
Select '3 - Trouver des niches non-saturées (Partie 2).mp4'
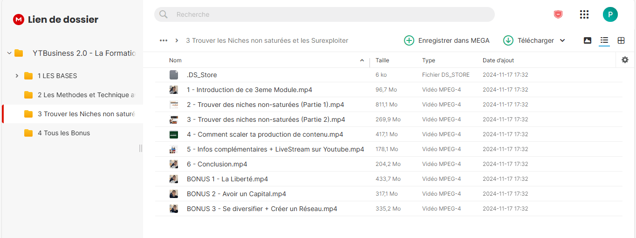(266, 119)
